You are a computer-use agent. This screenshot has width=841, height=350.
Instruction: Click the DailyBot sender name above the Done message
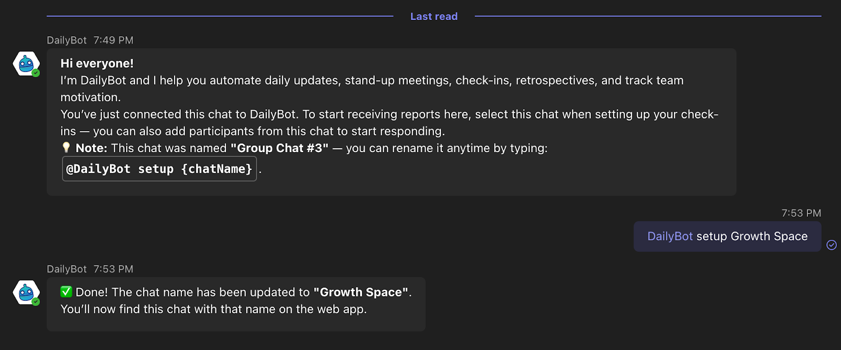(x=67, y=269)
